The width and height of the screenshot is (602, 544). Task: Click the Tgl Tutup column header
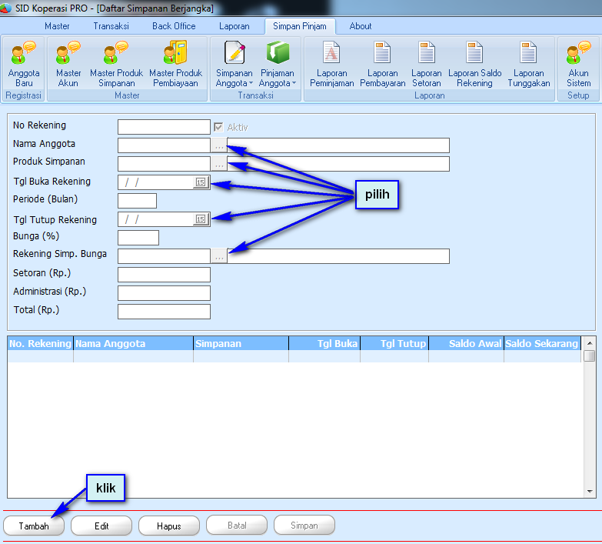pos(394,343)
